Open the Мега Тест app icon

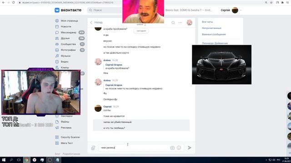(57, 143)
